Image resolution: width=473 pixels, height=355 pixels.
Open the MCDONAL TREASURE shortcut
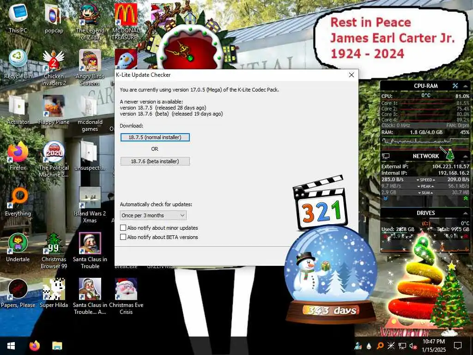coord(126,21)
